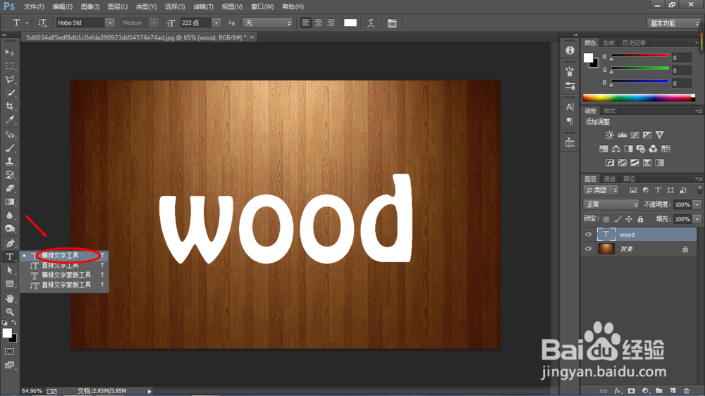Image resolution: width=705 pixels, height=396 pixels.
Task: Select the Path Selection tool
Action: (x=9, y=270)
